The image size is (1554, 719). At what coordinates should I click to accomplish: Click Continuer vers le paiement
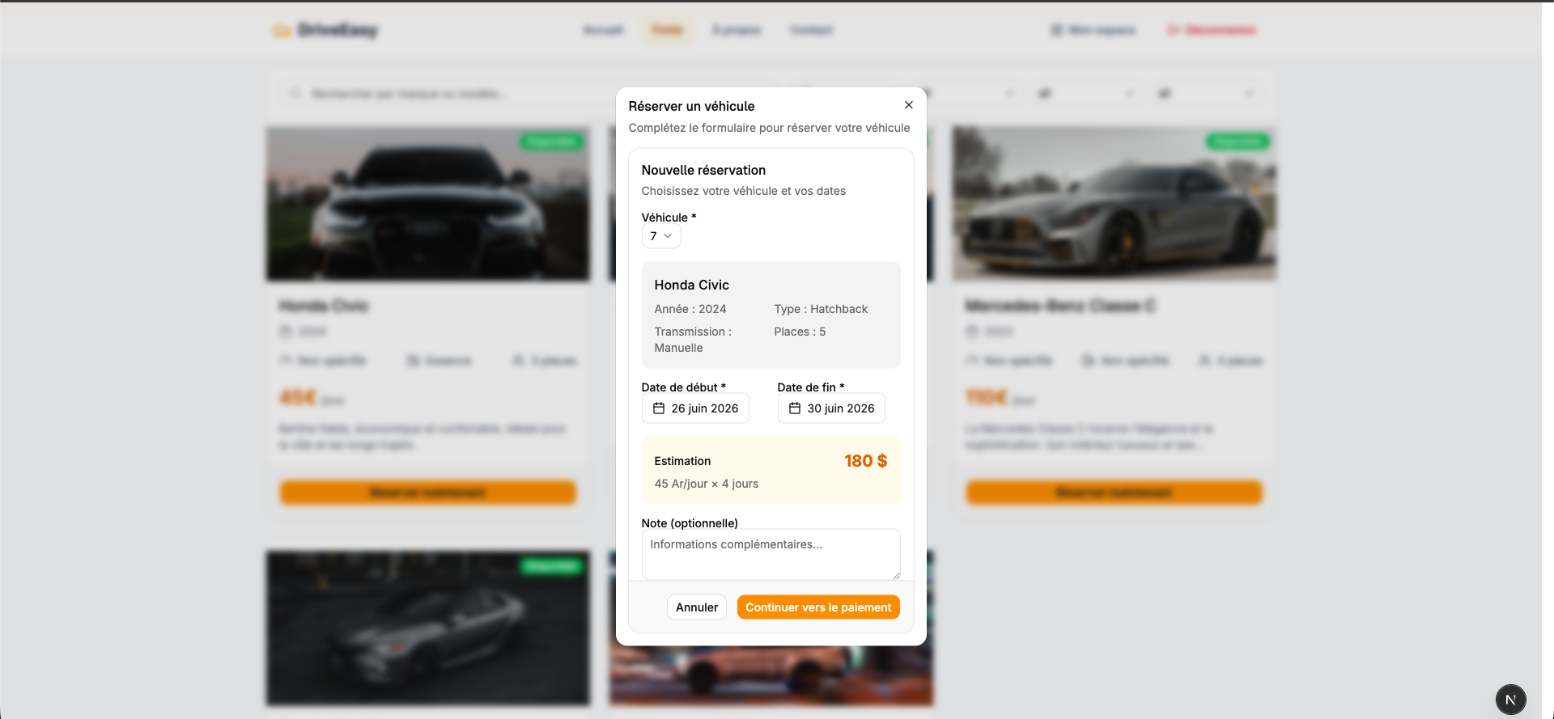coord(818,607)
